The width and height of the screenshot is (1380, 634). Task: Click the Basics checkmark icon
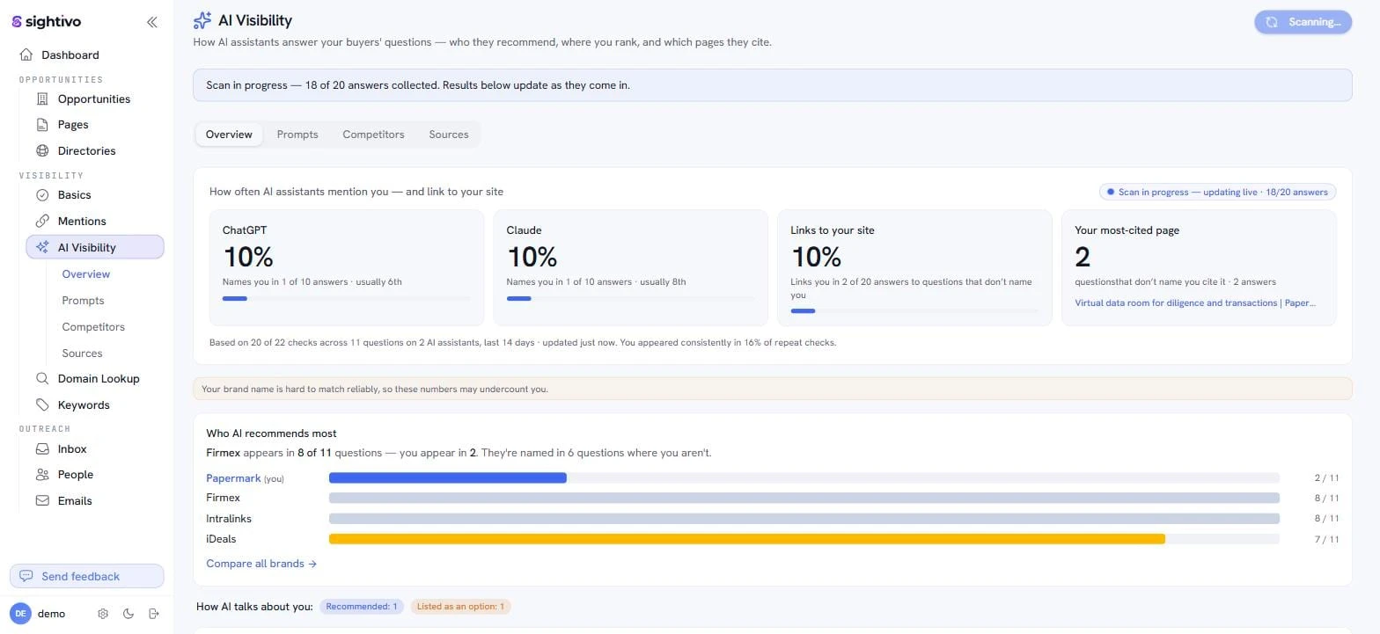coord(42,194)
